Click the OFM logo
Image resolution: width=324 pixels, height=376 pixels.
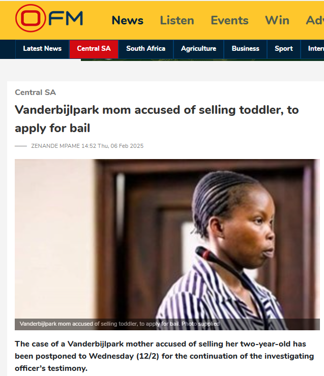(x=49, y=18)
